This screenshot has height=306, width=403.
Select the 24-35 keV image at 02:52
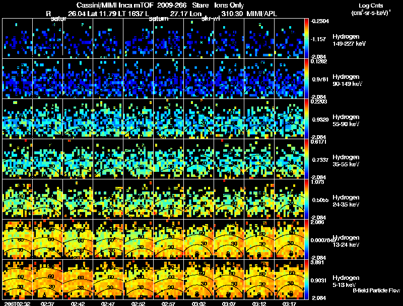click(138, 199)
